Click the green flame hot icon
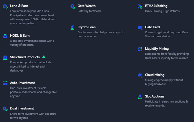 (43, 57)
